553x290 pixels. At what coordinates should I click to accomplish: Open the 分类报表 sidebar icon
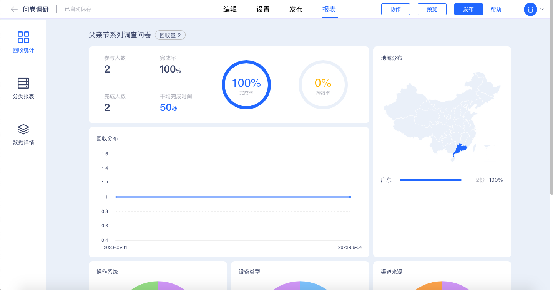23,83
